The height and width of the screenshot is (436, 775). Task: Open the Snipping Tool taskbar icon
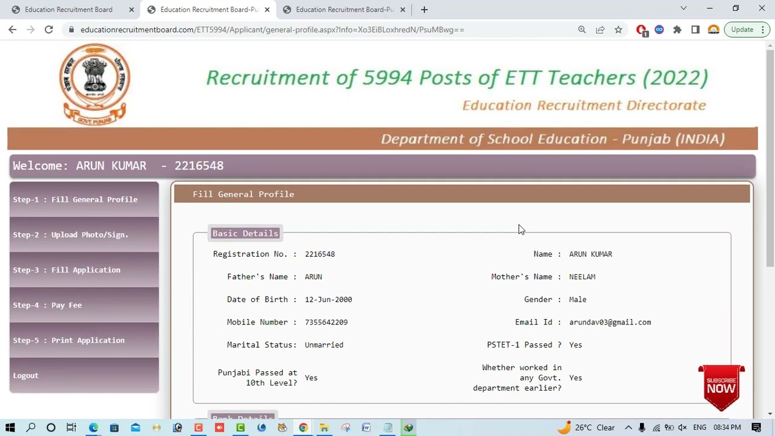click(x=345, y=428)
